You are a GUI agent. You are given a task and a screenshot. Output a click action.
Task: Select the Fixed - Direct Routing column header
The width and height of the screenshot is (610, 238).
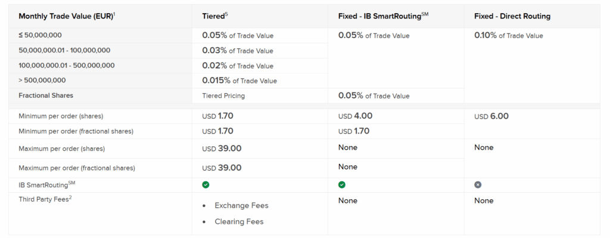pos(512,16)
